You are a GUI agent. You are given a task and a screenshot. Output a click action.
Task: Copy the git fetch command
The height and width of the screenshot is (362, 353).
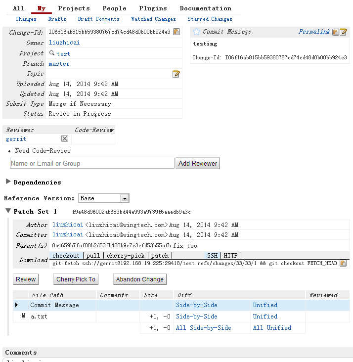pyautogui.click(x=343, y=264)
